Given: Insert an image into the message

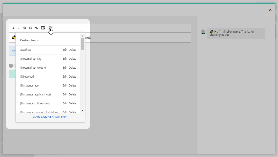Looking at the screenshot, I should coord(30,28).
